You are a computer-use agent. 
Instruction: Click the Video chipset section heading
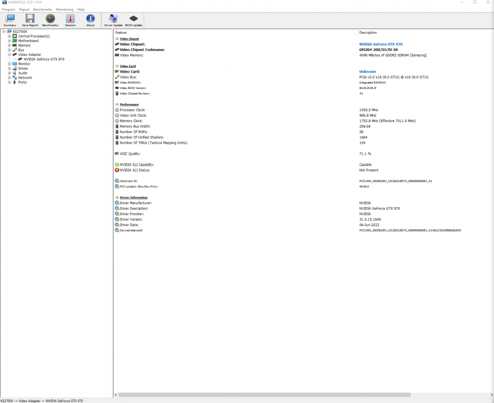point(129,39)
